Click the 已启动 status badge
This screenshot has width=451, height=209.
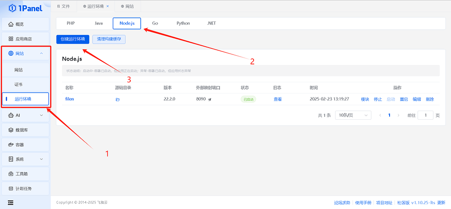248,99
